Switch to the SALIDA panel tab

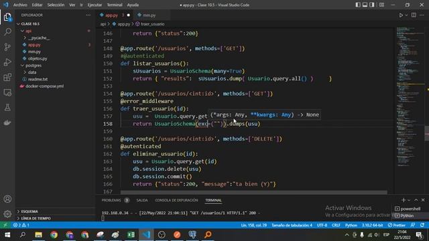(x=142, y=200)
